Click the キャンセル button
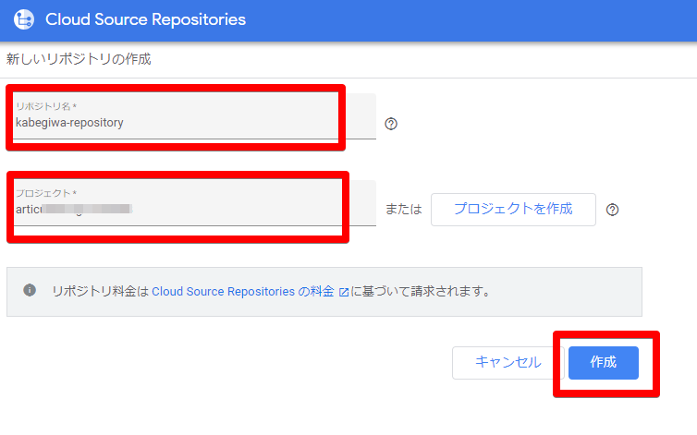 tap(508, 363)
